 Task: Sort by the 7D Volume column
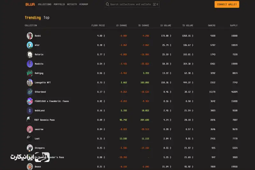pos(188,26)
